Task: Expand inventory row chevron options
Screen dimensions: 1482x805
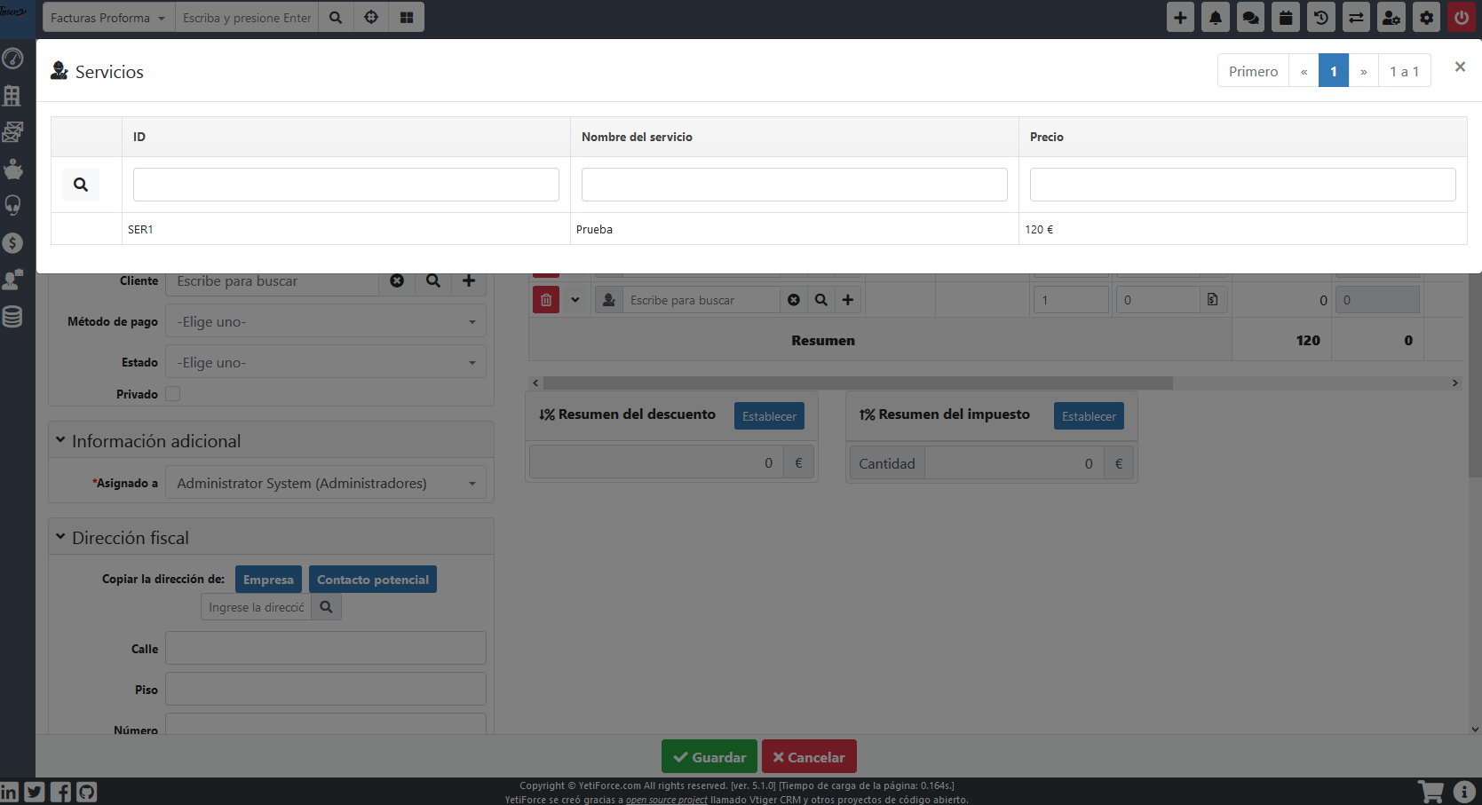Action: pos(575,300)
